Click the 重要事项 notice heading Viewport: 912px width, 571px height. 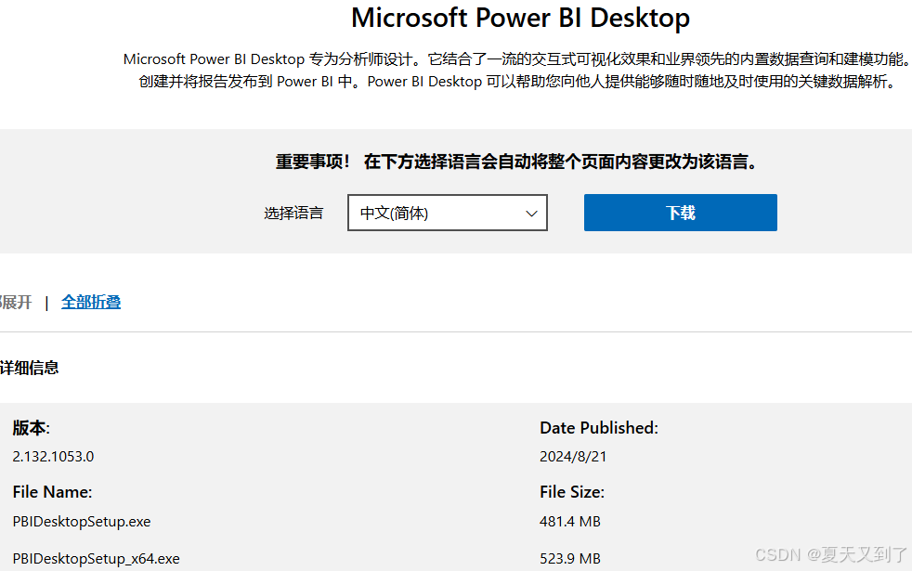516,162
